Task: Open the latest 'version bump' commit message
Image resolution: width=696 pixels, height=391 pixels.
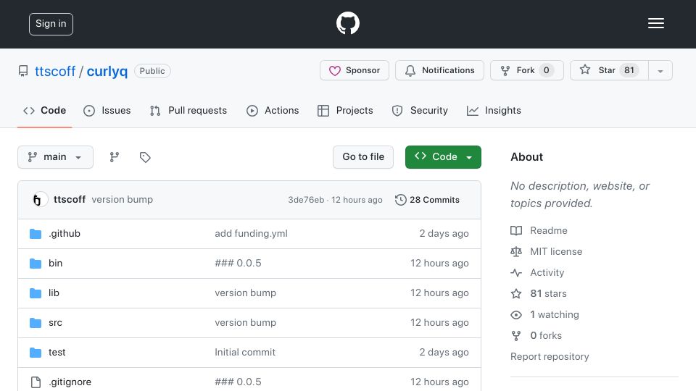Action: tap(122, 200)
